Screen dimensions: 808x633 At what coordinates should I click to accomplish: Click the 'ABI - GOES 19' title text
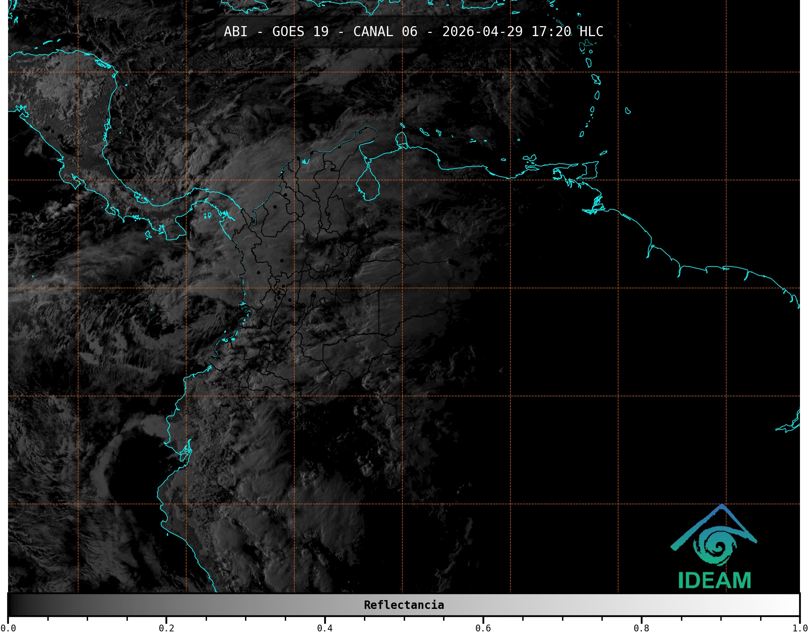tap(276, 32)
